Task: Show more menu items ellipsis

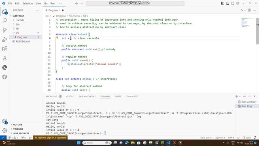Action: pyautogui.click(x=60, y=3)
